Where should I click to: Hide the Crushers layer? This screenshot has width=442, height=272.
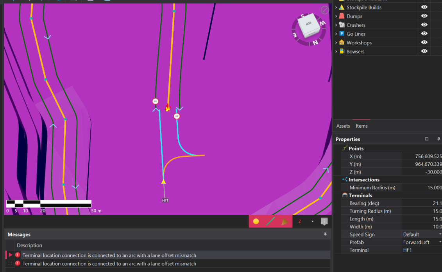424,25
